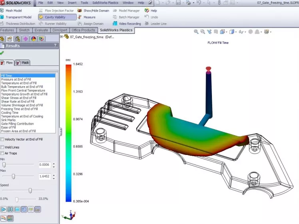Open the Insert menu
Viewport: 299px width, 224px height.
pos(72,3)
